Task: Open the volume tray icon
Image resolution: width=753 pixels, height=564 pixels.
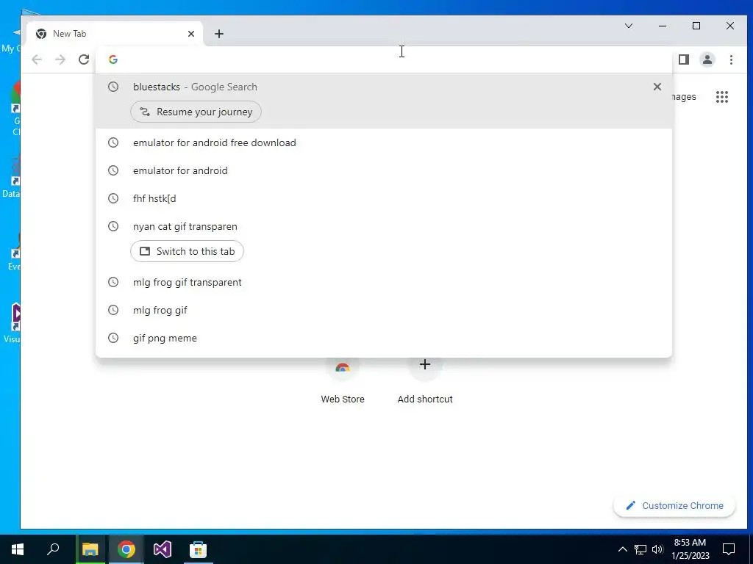Action: [x=657, y=549]
